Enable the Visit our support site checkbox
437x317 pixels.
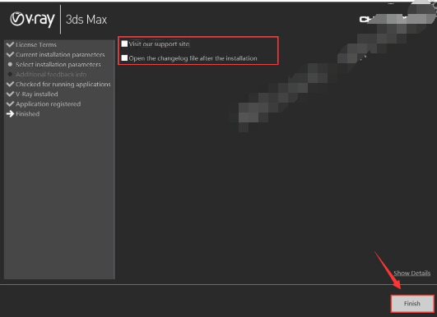(x=124, y=44)
